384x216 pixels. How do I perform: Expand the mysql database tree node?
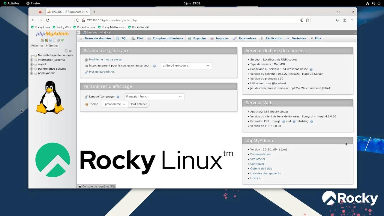tap(31, 64)
